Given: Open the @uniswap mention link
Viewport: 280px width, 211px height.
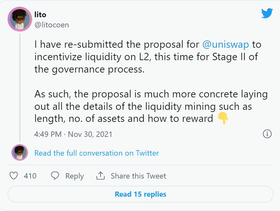Looking at the screenshot, I should [x=226, y=44].
